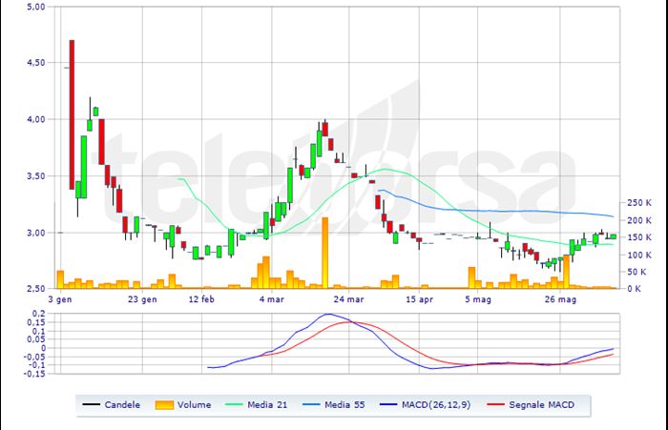Click the tallest orange volume bar
The image size is (668, 430).
pos(325,253)
